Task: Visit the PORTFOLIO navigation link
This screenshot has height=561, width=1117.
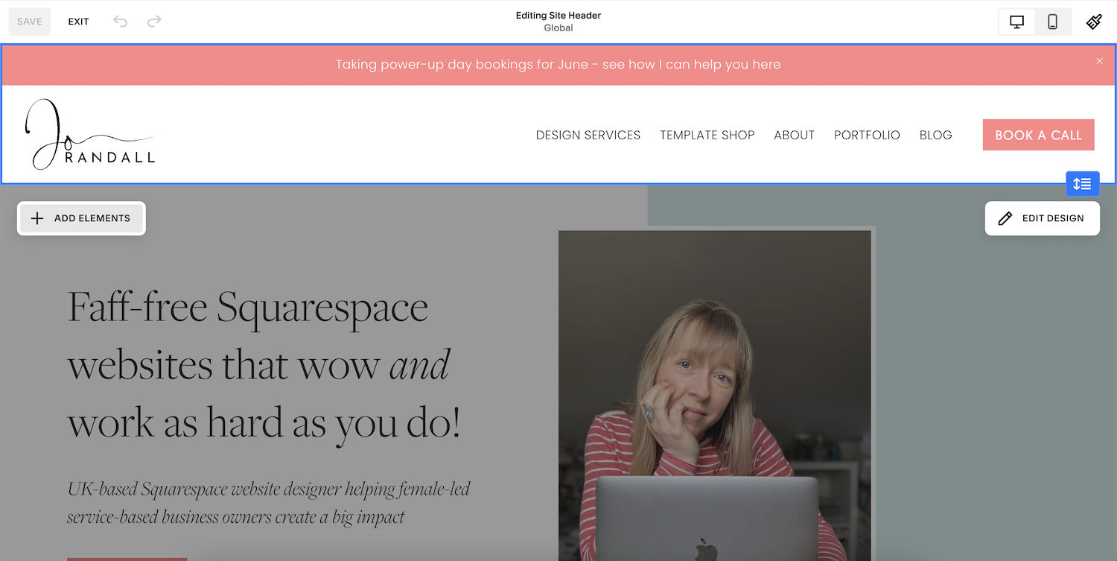Action: [867, 135]
